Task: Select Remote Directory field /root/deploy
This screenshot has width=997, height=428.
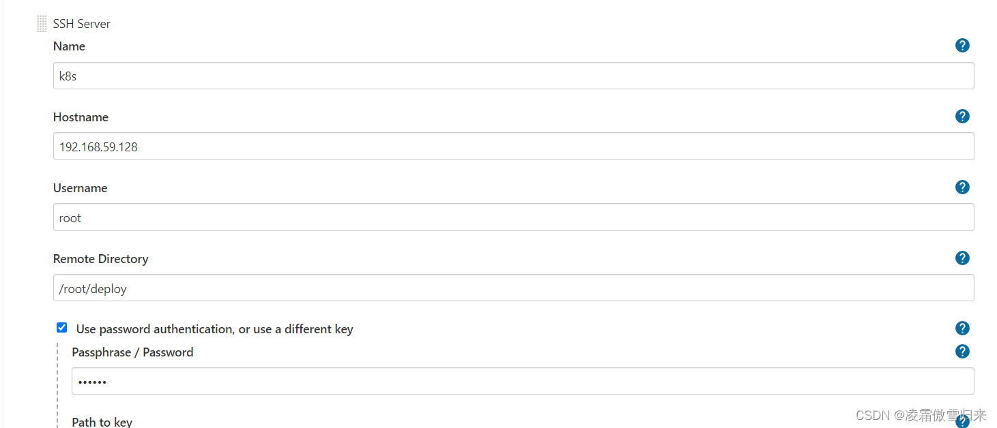Action: [513, 288]
